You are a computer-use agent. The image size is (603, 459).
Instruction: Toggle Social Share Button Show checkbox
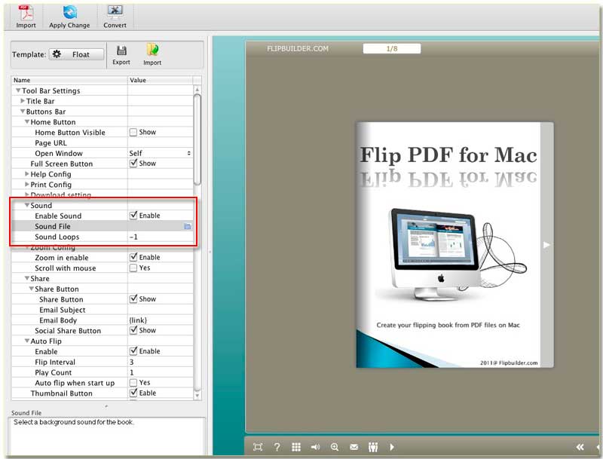pyautogui.click(x=133, y=330)
